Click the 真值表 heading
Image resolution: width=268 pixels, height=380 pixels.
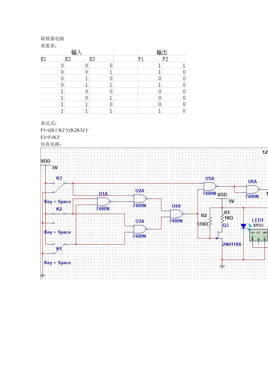(x=49, y=46)
